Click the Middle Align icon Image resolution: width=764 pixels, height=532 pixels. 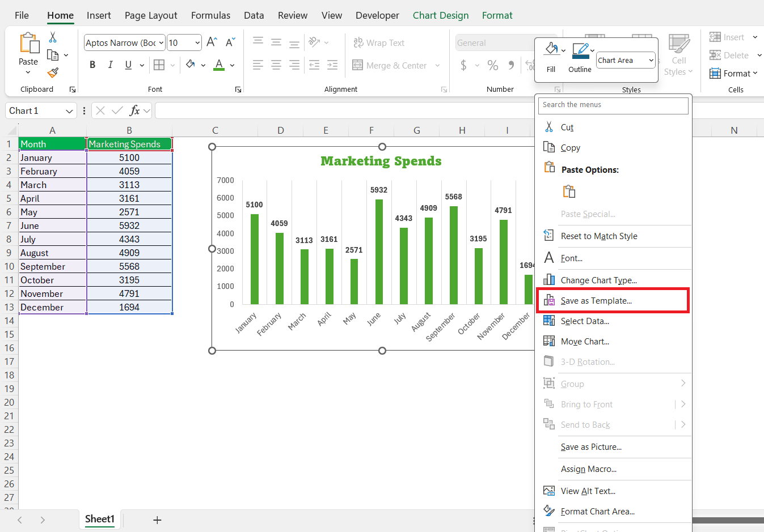[x=276, y=42]
